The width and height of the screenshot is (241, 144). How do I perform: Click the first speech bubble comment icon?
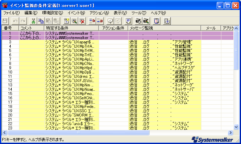[110, 21]
